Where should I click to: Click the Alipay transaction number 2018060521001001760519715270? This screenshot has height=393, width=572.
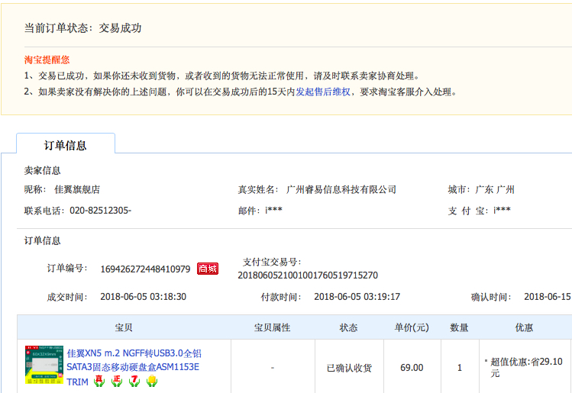point(308,275)
